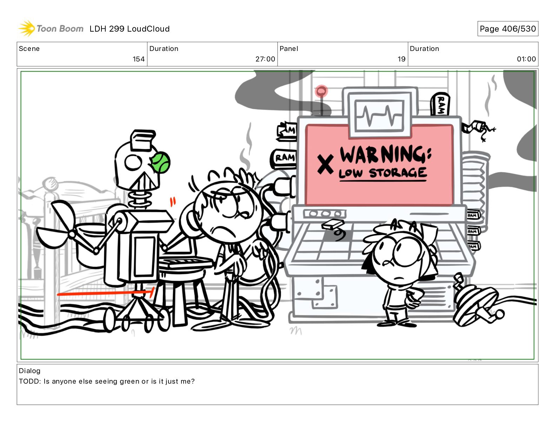Click the 'Scene' header label
The height and width of the screenshot is (430, 556).
(x=29, y=48)
